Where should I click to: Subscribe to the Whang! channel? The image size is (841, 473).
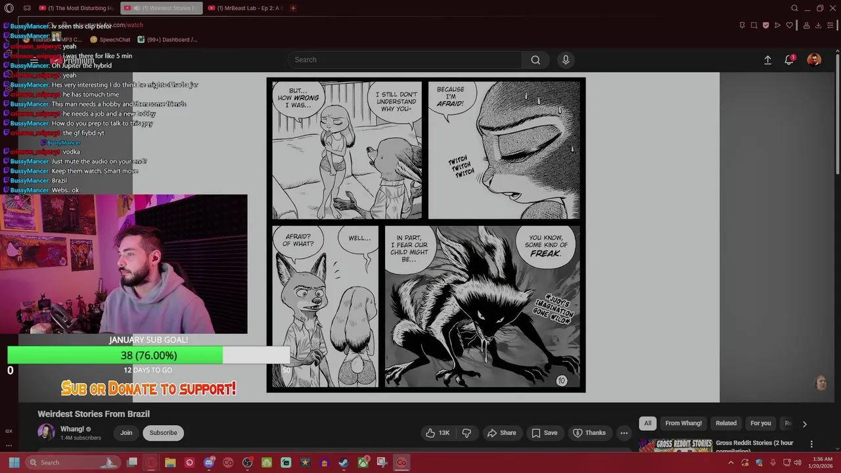[x=163, y=433]
